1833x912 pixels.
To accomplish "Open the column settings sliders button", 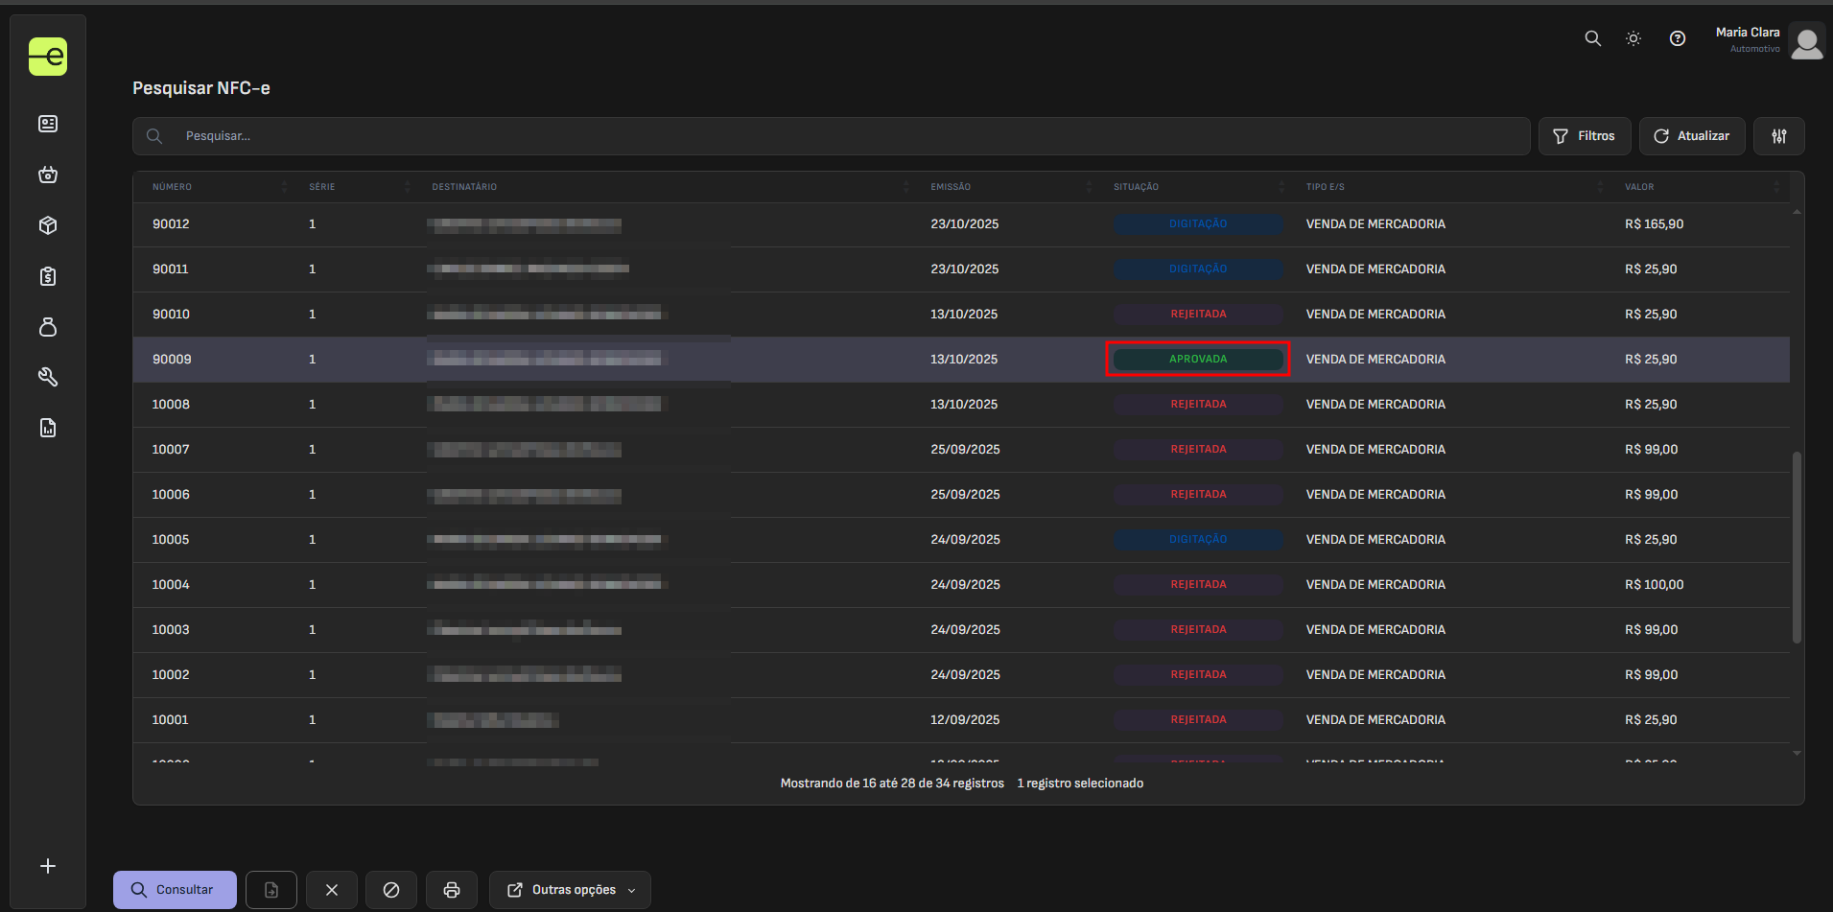I will coord(1778,136).
